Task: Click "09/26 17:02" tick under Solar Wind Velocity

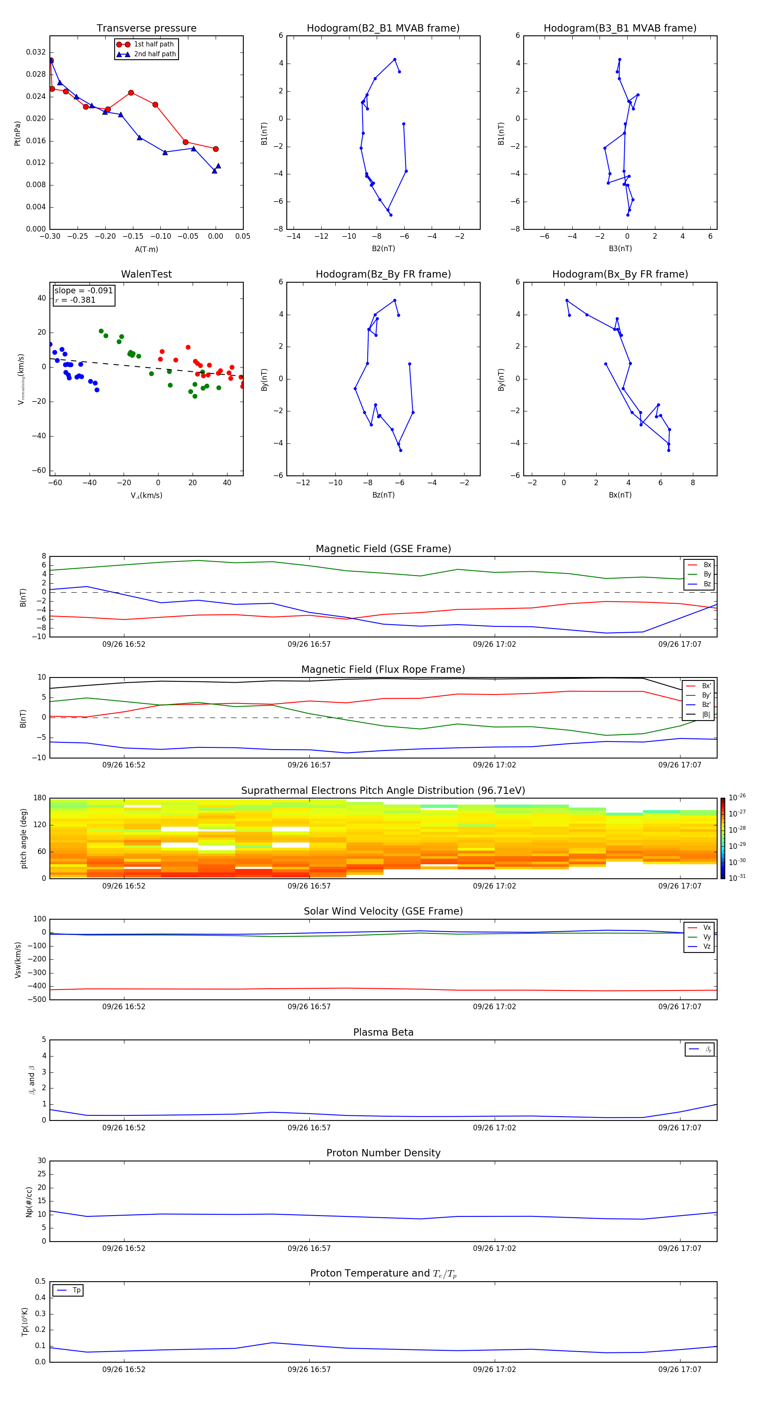Action: click(495, 1007)
